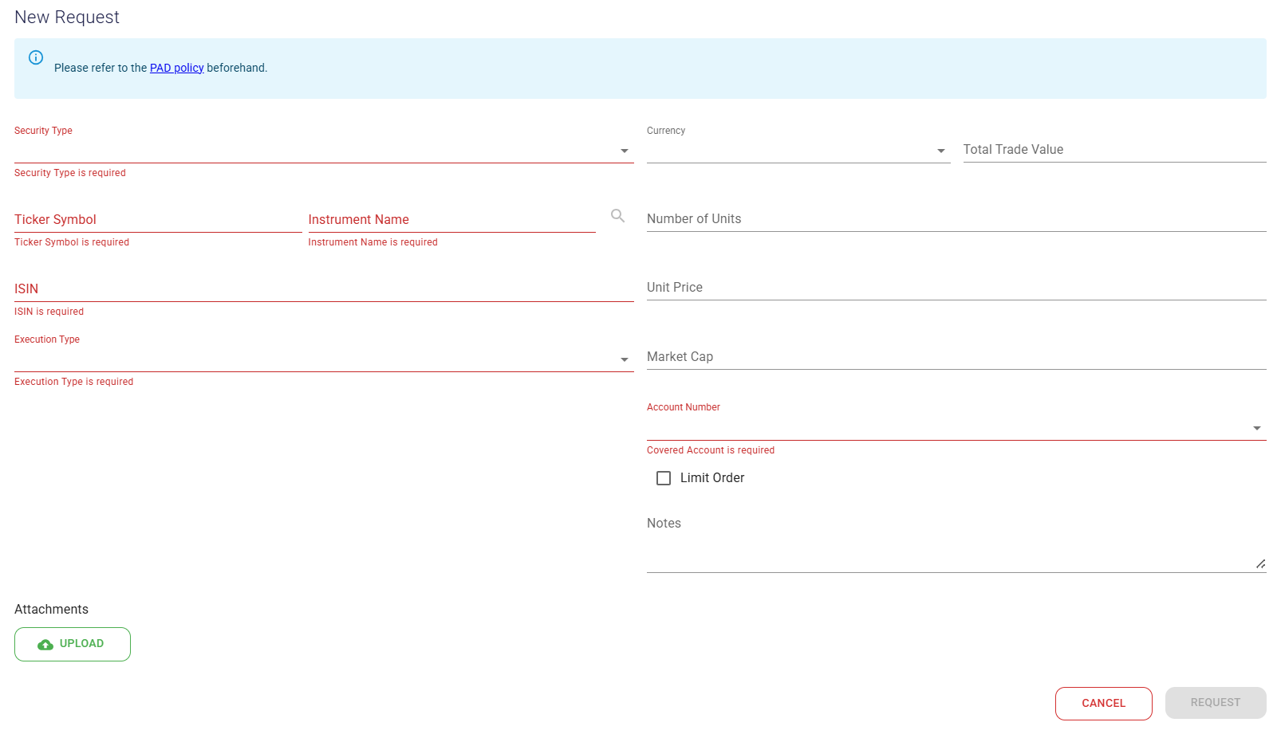Select the Account Number dropdown
Image resolution: width=1281 pixels, height=730 pixels.
[956, 428]
